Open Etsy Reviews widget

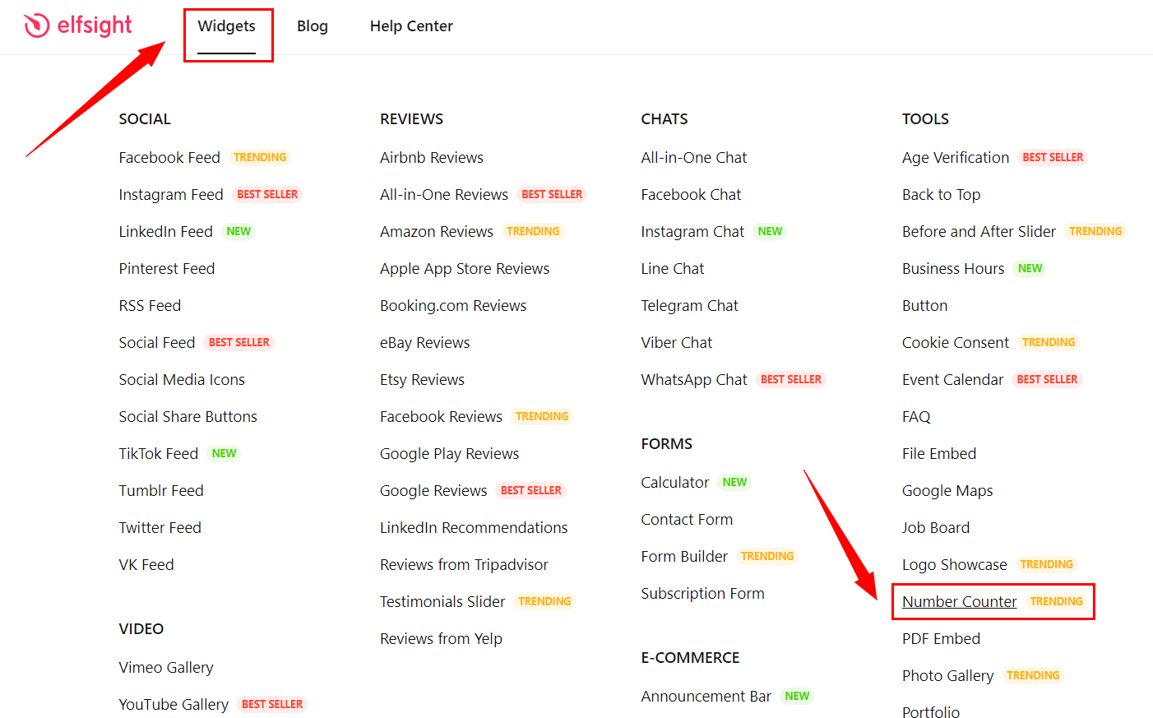(x=422, y=379)
